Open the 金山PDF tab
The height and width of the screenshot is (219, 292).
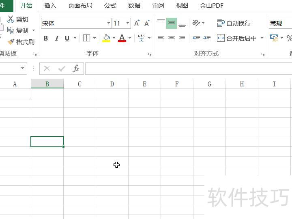point(212,6)
